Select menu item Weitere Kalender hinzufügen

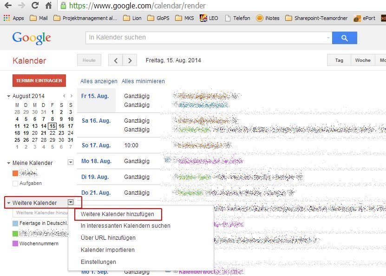click(x=118, y=214)
